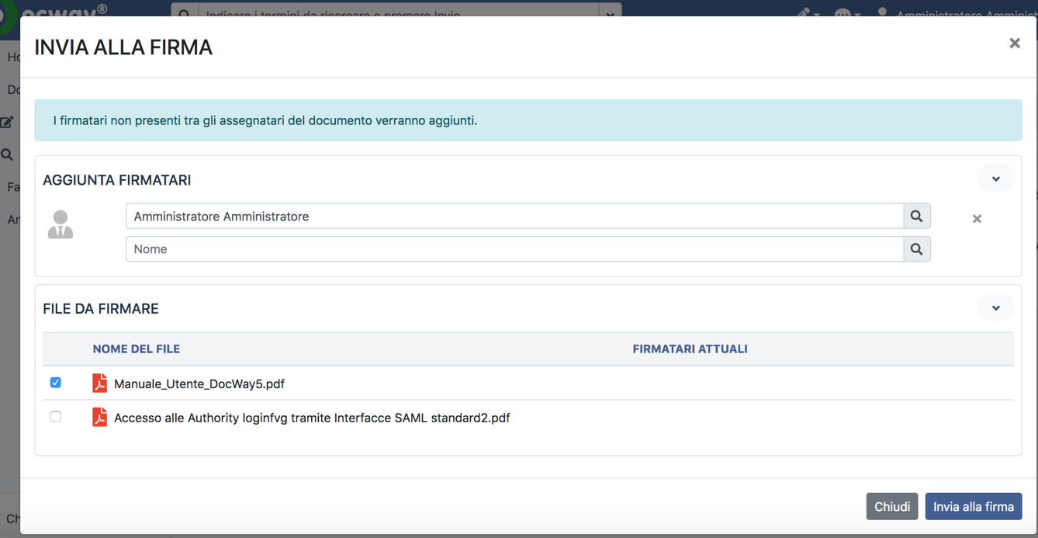The height and width of the screenshot is (538, 1038).
Task: Click the PDF icon for Accesso alle Authority file
Action: click(99, 418)
